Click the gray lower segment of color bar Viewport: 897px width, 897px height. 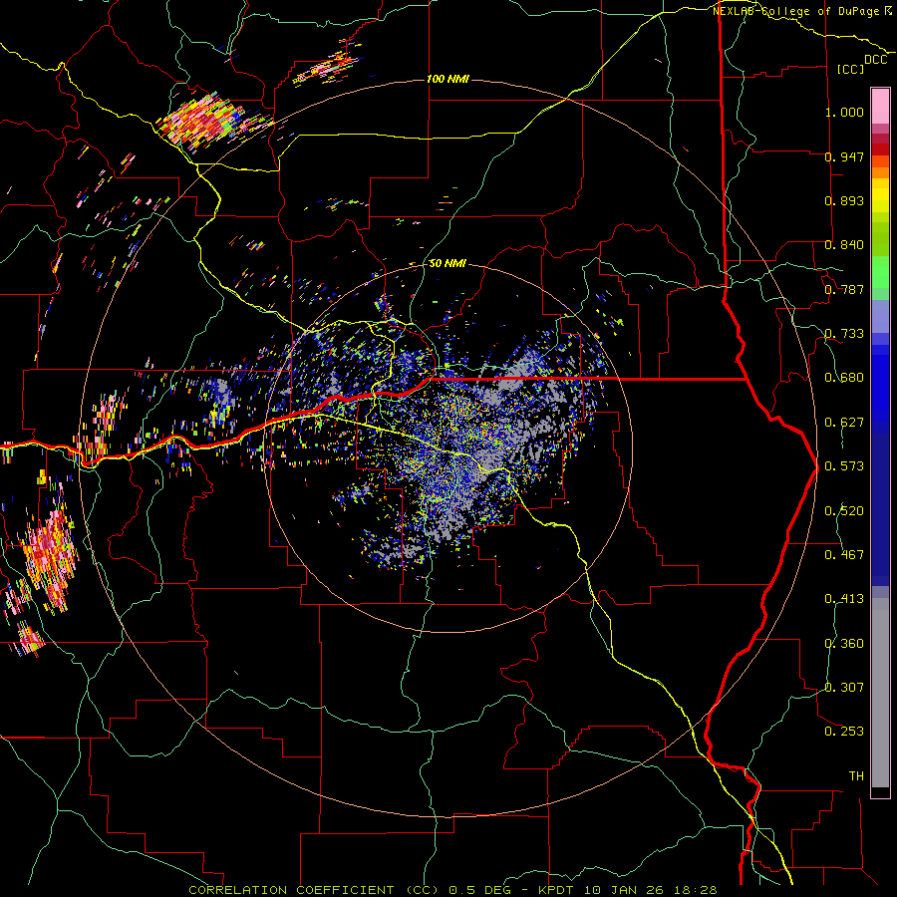pyautogui.click(x=880, y=693)
